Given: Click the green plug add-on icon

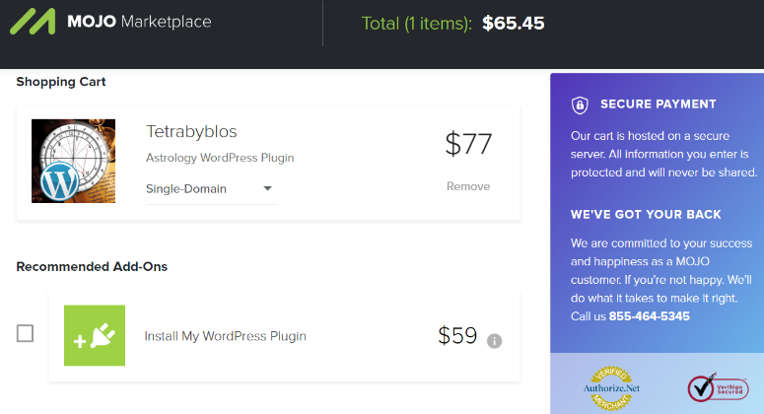Looking at the screenshot, I should tap(95, 335).
